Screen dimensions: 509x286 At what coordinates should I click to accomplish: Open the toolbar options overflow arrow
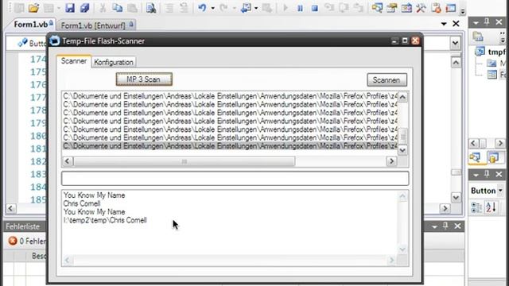(x=463, y=12)
